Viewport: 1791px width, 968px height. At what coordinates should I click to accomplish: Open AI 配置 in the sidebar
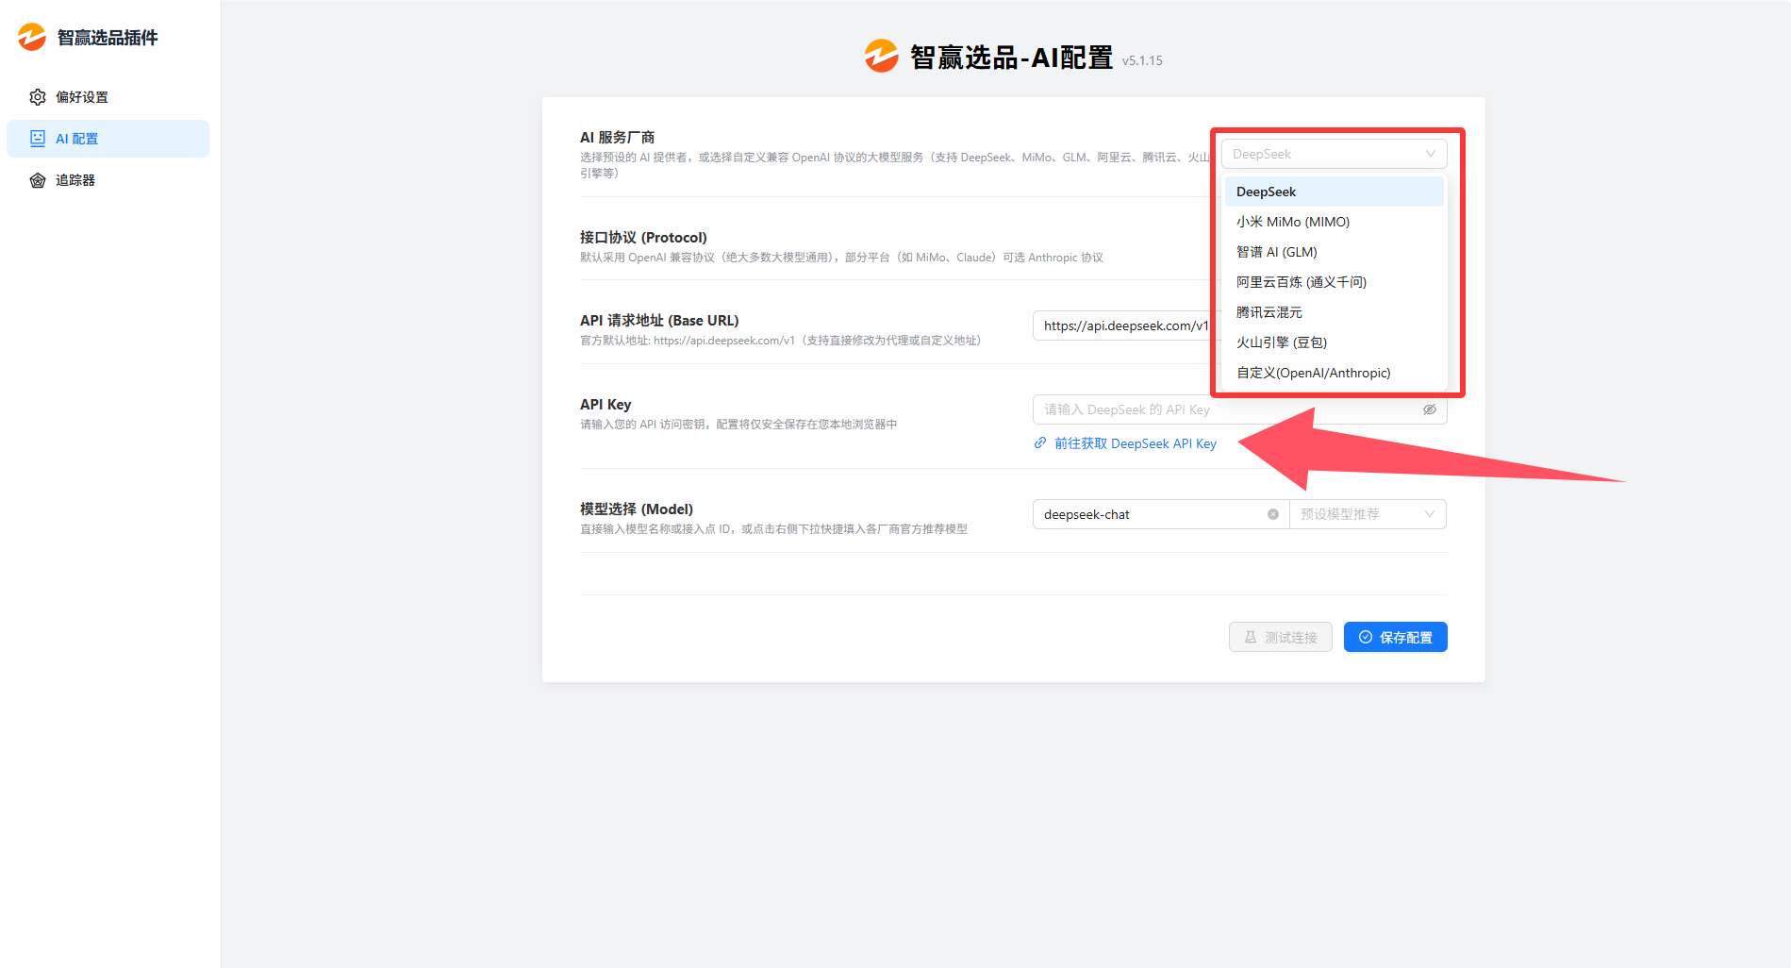click(108, 139)
